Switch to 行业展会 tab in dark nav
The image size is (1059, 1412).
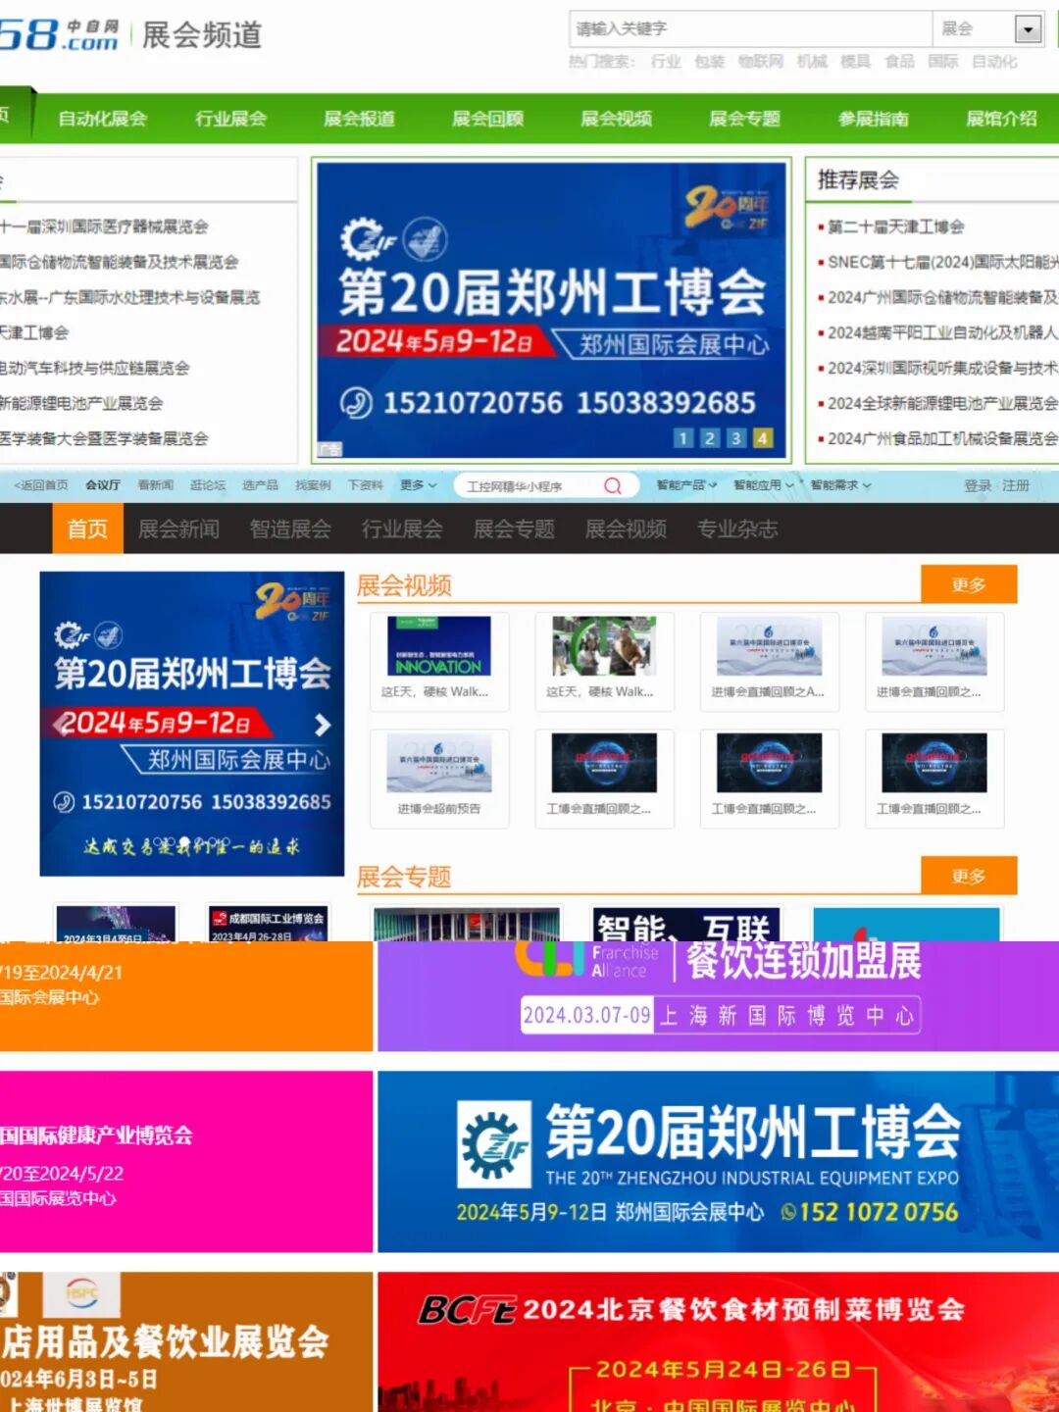point(402,529)
